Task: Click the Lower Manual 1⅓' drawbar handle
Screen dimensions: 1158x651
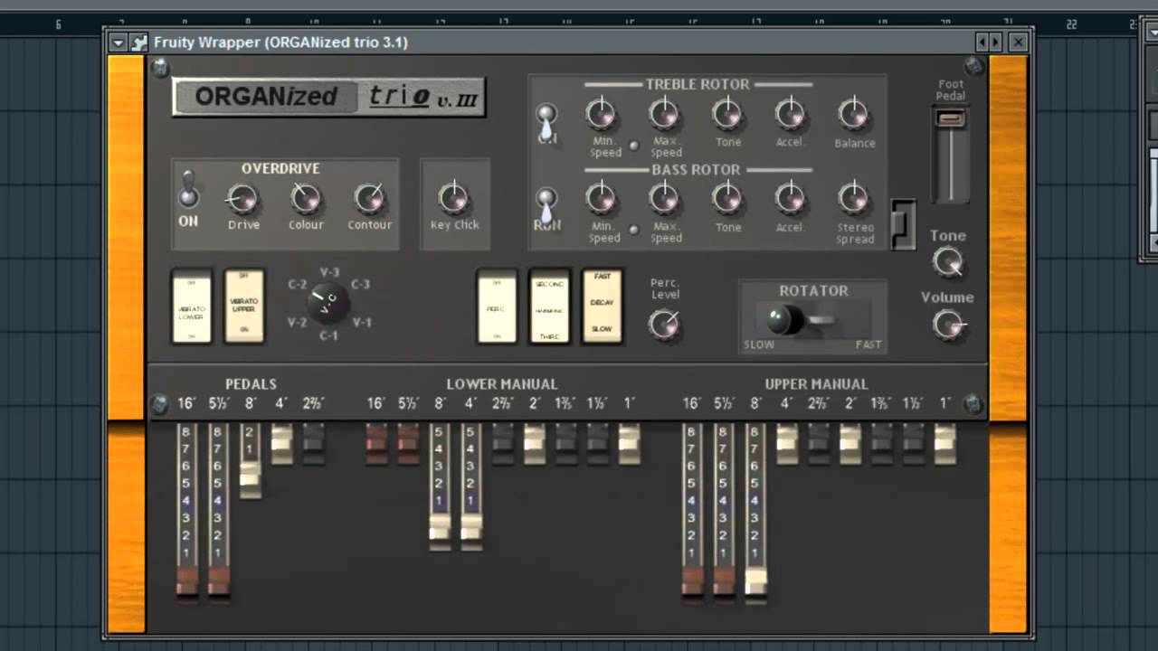Action: [x=597, y=444]
